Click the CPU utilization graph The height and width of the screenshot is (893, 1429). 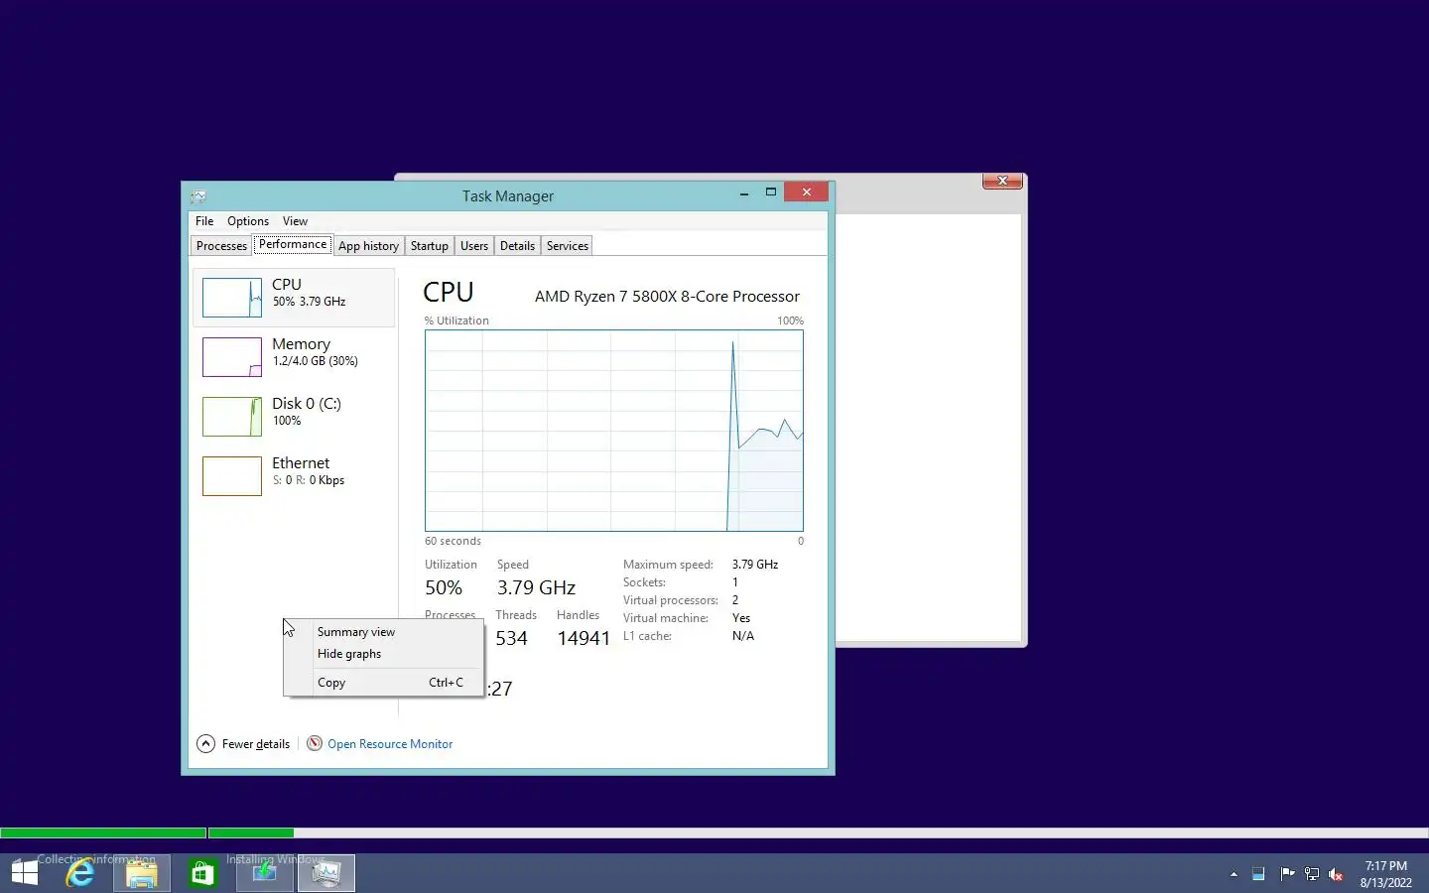pos(614,431)
